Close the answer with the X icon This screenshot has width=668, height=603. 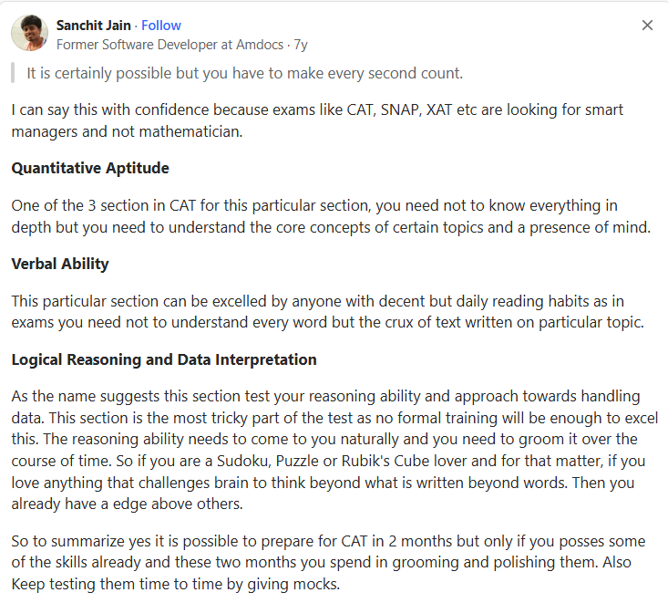[647, 26]
